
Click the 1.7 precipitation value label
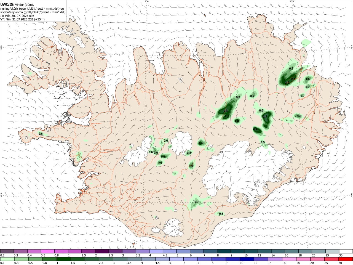227,116
